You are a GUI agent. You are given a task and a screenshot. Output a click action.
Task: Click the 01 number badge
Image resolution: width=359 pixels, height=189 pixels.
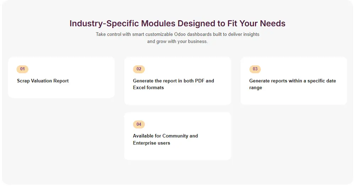pyautogui.click(x=22, y=69)
